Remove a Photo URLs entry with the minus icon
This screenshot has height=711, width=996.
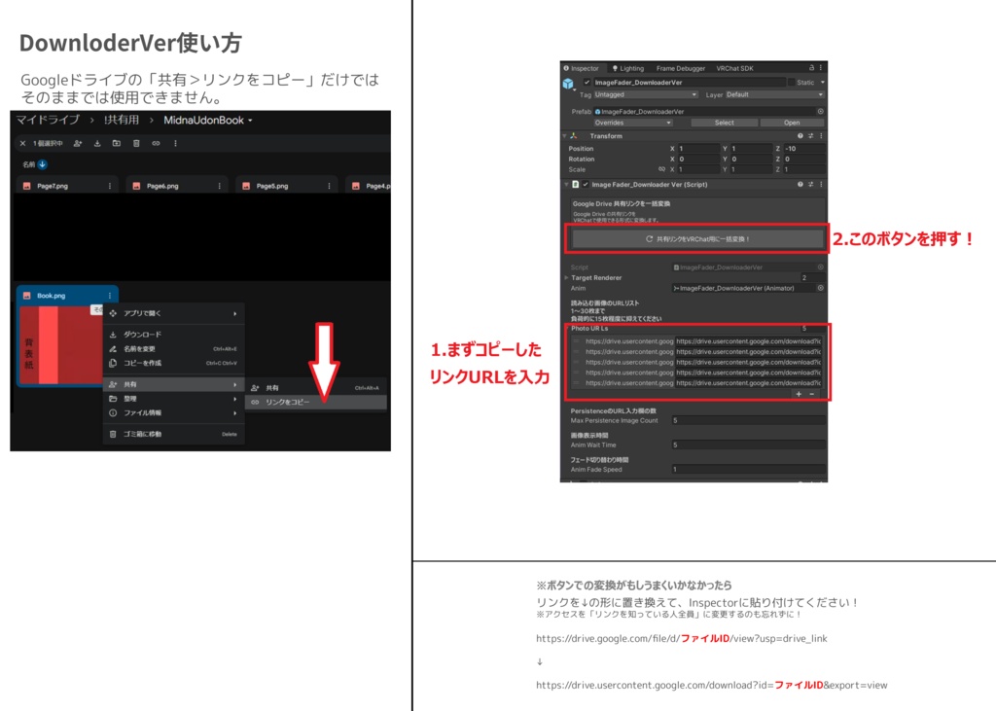(x=812, y=394)
